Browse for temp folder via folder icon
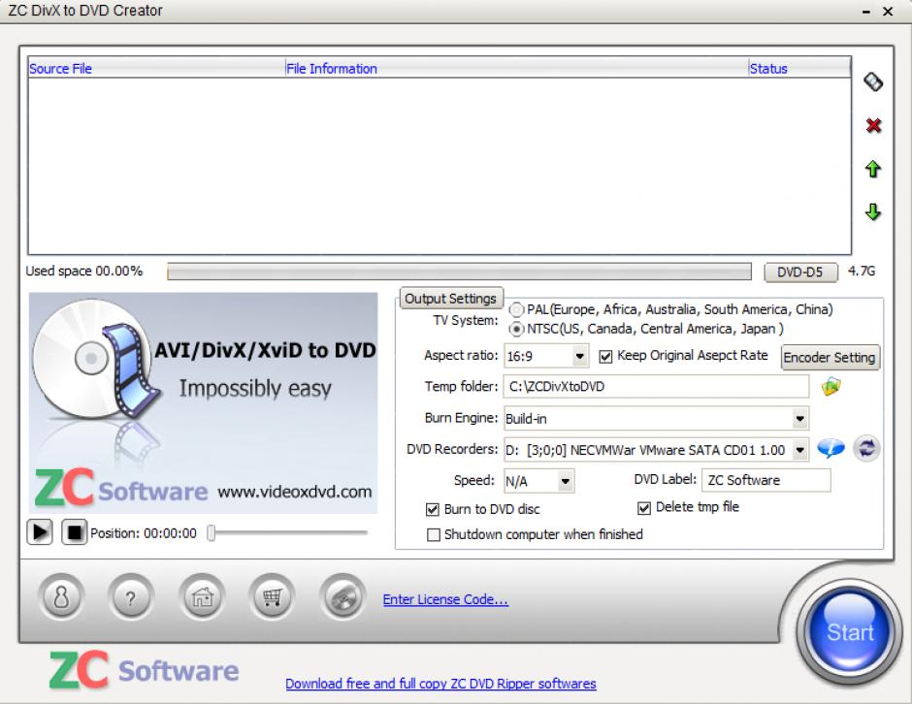The image size is (912, 704). point(831,387)
